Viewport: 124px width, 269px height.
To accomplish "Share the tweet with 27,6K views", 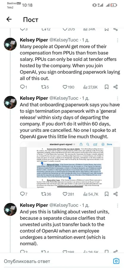I will [x=116, y=87].
